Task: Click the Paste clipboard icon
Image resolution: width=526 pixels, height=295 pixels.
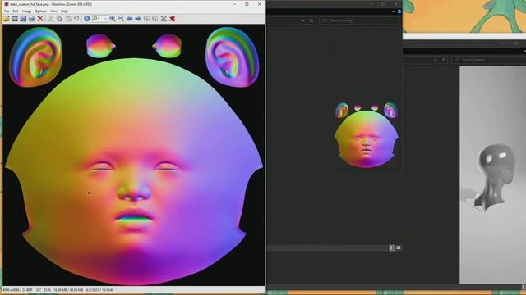Action: (68, 19)
